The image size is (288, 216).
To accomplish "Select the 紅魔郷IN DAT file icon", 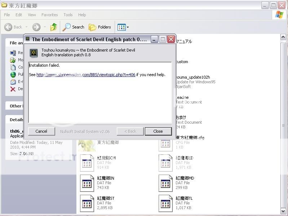I will 87,183.
